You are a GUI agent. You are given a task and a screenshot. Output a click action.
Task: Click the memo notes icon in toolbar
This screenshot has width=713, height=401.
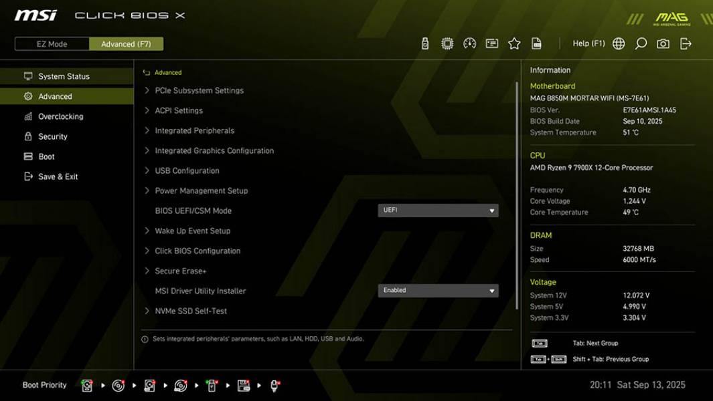[491, 43]
